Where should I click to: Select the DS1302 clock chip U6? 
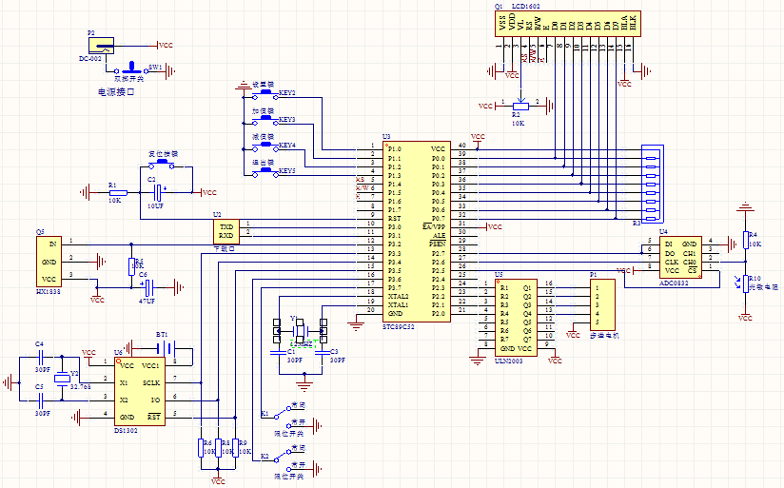click(x=140, y=392)
